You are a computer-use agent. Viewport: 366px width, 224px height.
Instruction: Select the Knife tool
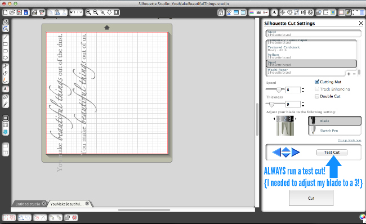6,104
